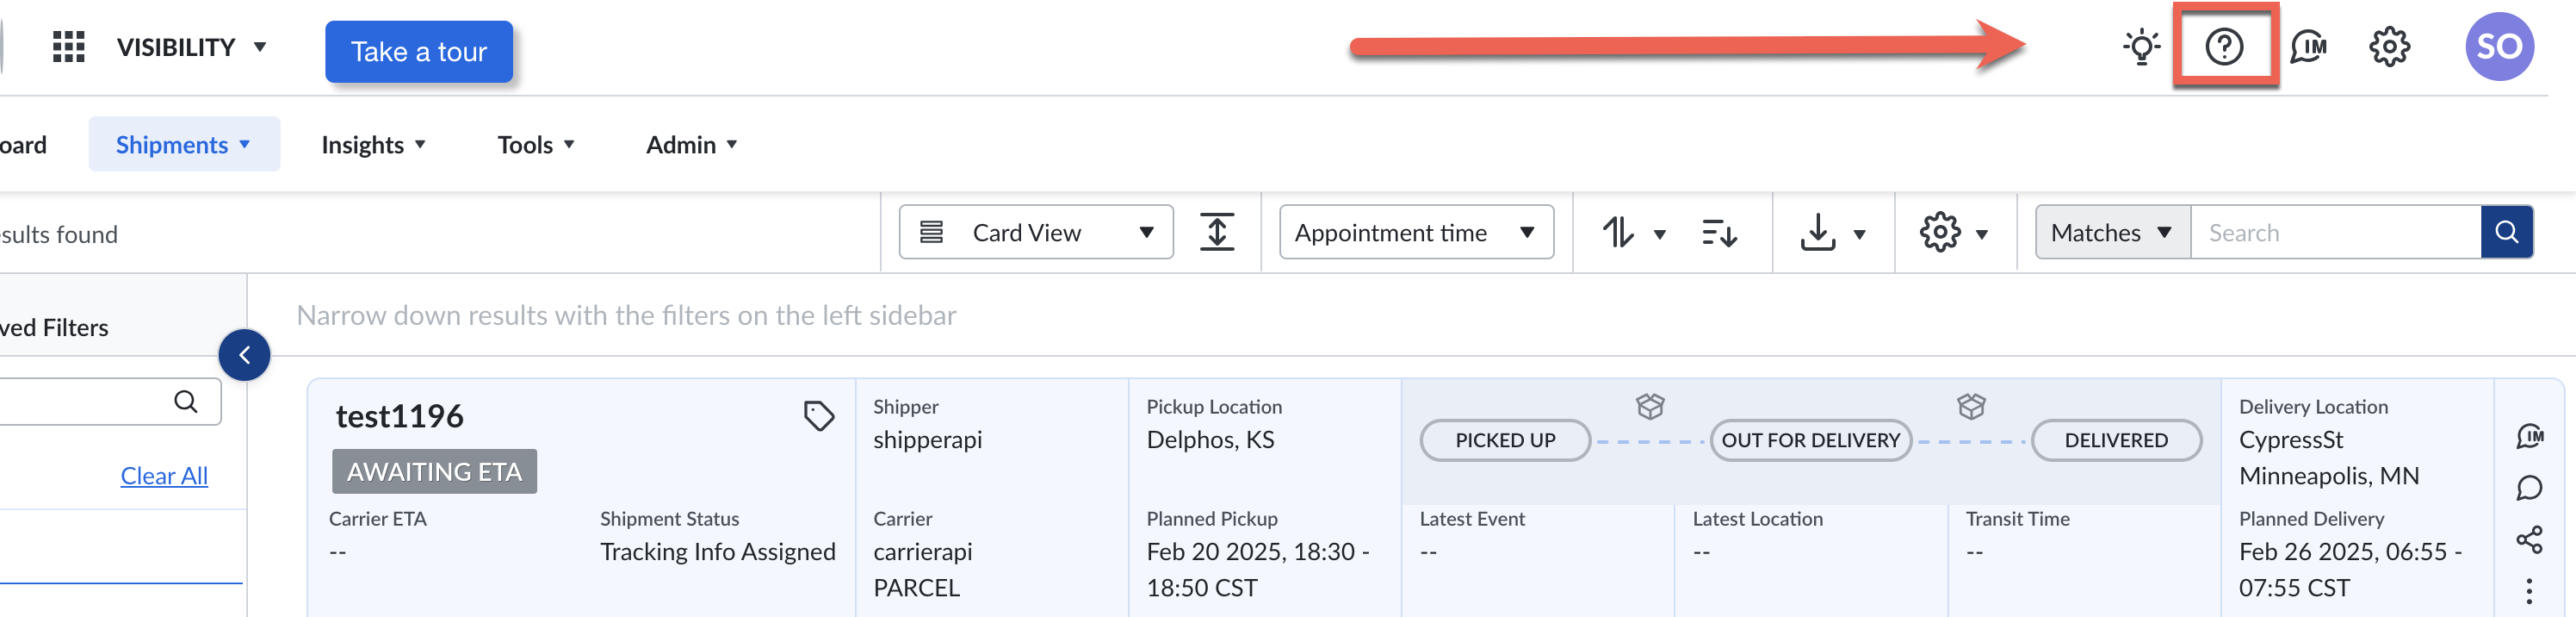This screenshot has width=2576, height=617.
Task: Open the app grid launcher icon
Action: pos(68,46)
